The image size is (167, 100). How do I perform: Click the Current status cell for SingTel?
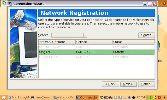pyautogui.click(x=118, y=52)
